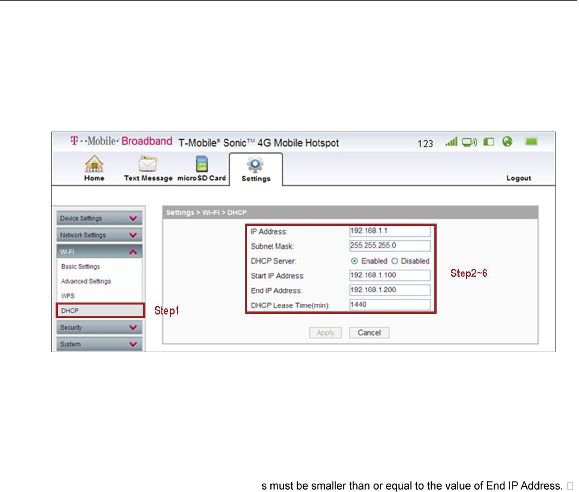Click the End IP Address field

[x=389, y=290]
